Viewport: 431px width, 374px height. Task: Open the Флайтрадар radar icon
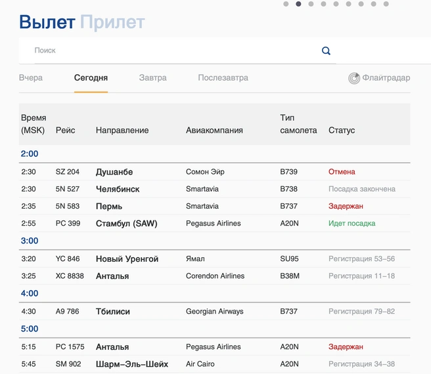[x=354, y=78]
